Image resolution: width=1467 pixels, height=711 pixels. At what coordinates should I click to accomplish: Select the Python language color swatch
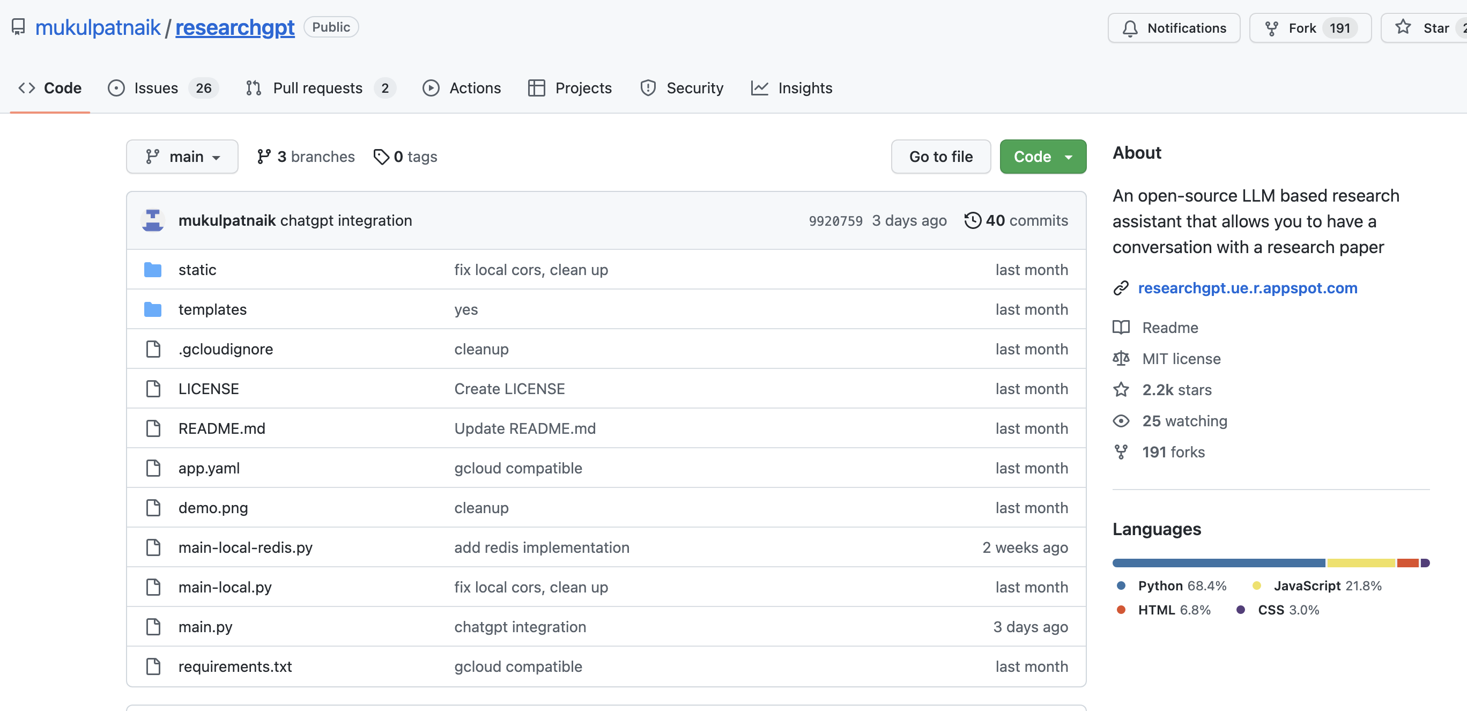(1121, 586)
